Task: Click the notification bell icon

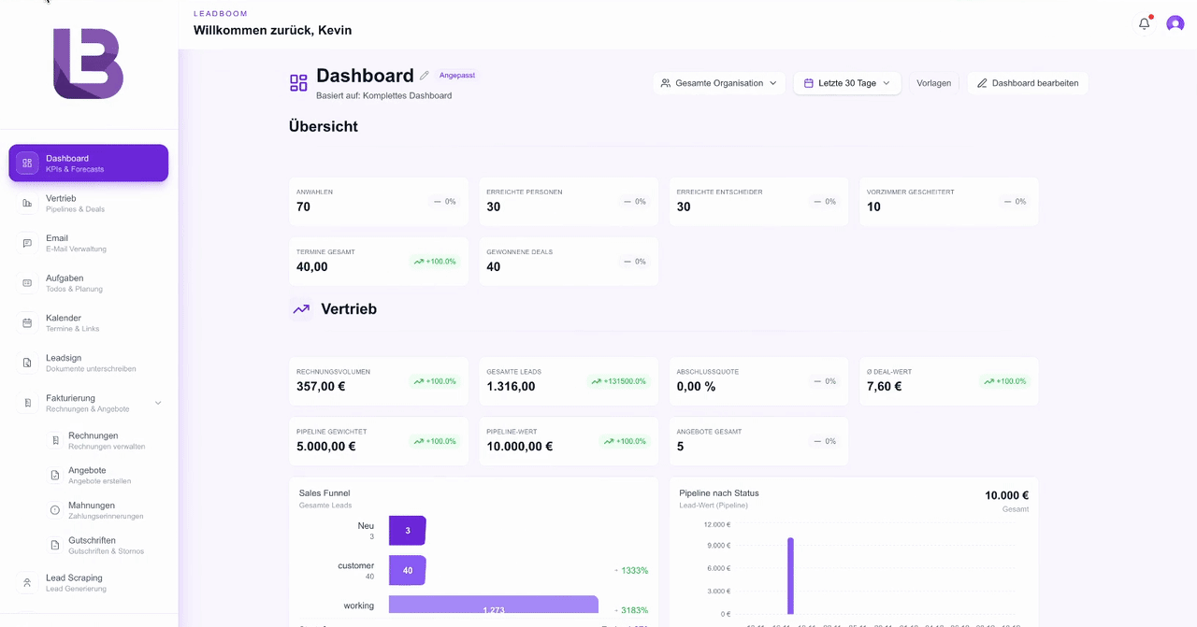Action: 1144,22
